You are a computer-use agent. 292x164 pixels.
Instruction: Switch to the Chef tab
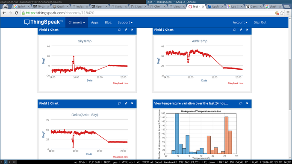(x=158, y=6)
